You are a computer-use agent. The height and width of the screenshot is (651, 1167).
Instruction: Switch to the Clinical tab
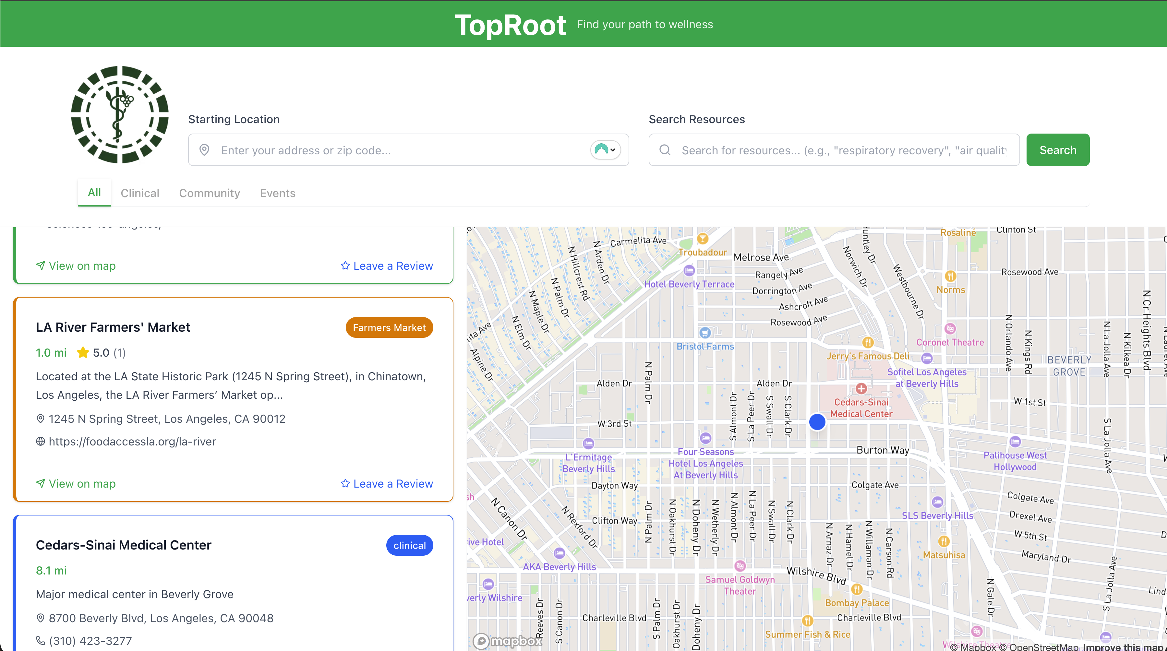(x=139, y=193)
